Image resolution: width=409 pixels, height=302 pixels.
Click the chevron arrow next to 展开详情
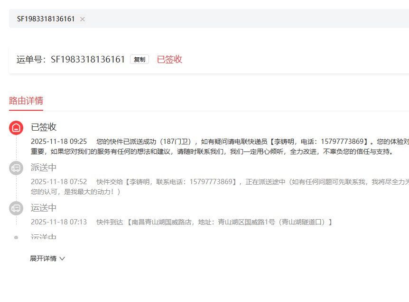point(62,258)
